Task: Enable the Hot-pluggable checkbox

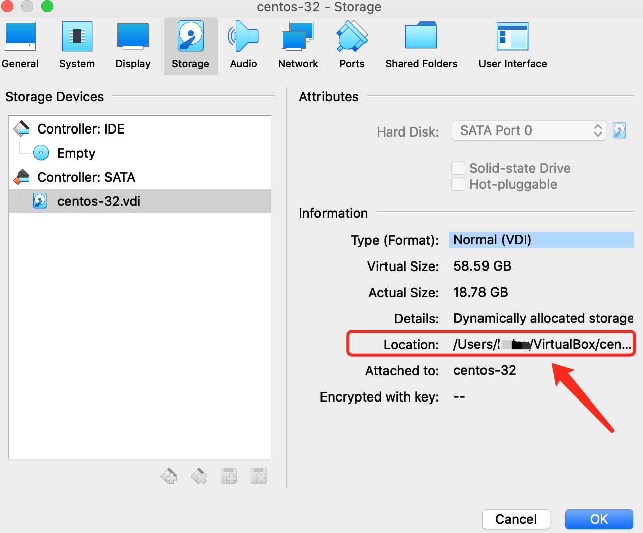Action: pyautogui.click(x=458, y=184)
